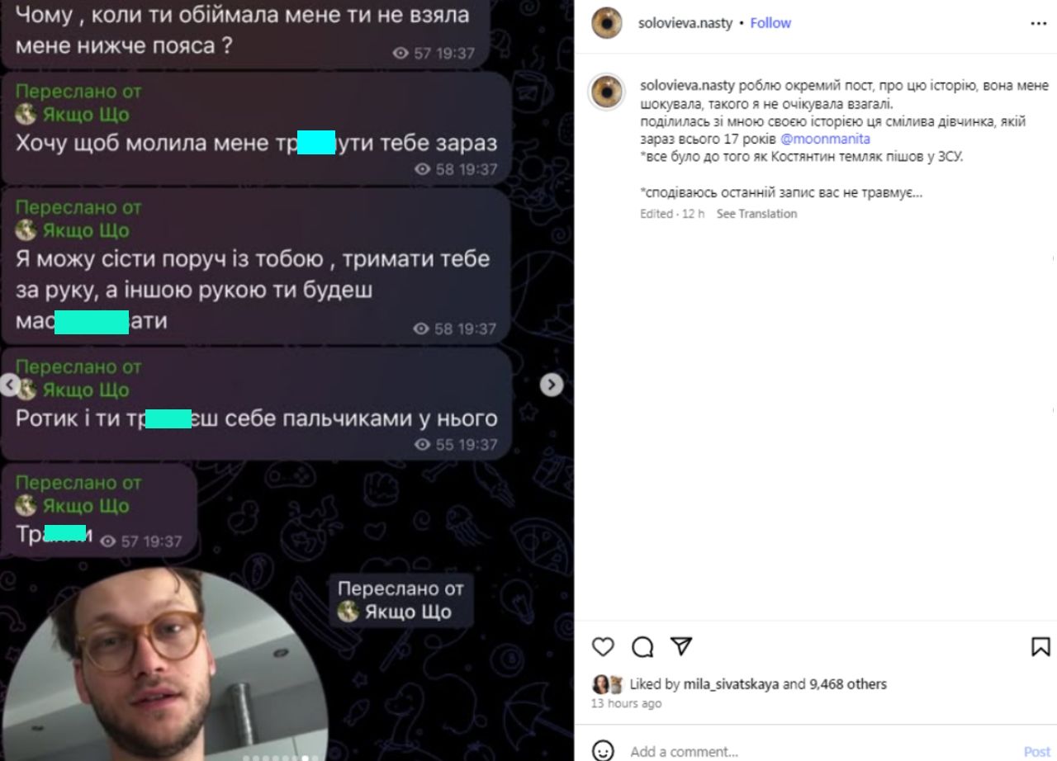1057x761 pixels.
Task: Click the caption author avatar
Action: (606, 92)
